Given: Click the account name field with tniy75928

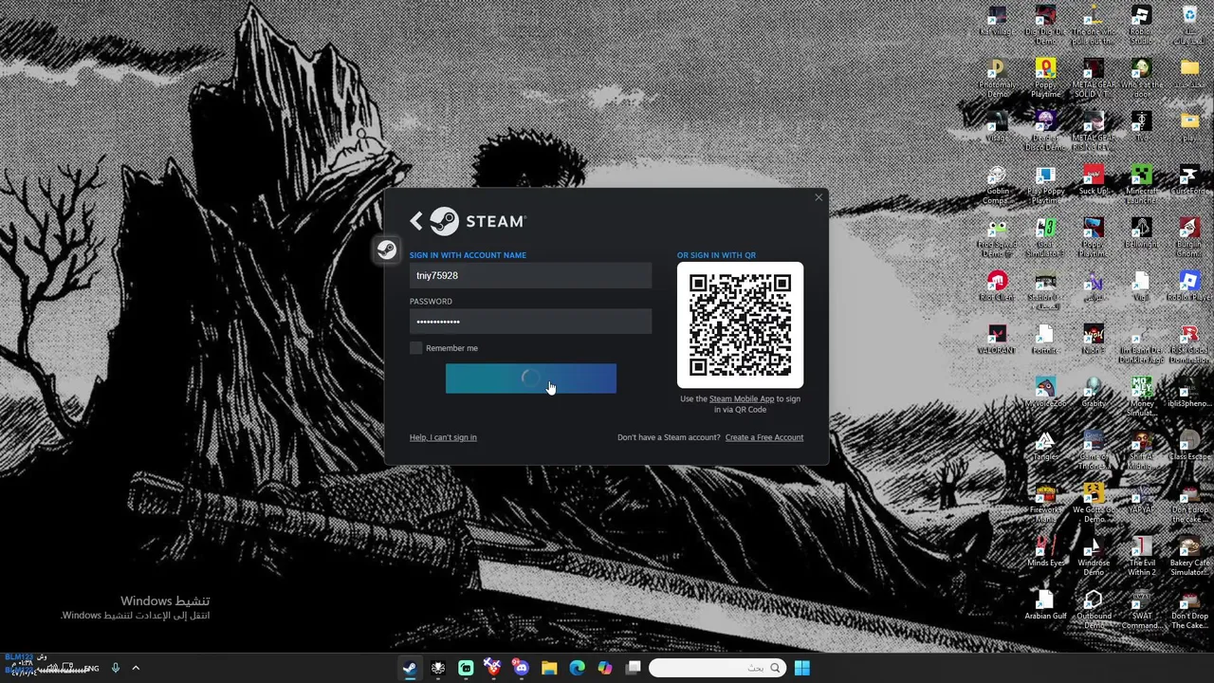Looking at the screenshot, I should tap(530, 276).
